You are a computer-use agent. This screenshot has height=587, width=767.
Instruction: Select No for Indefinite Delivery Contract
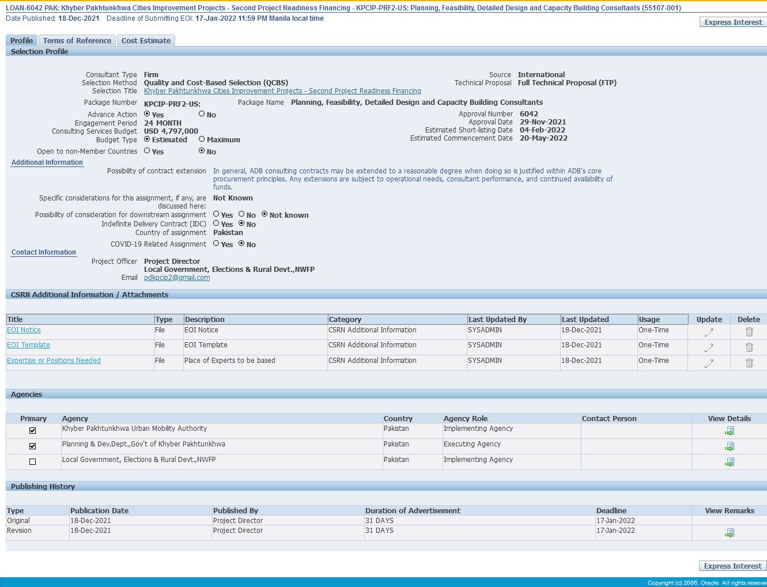pyautogui.click(x=241, y=224)
